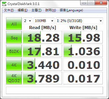Viewport: 109px width, 99px height.
Task: Click the disabled maximize button
Action: pos(91,3)
